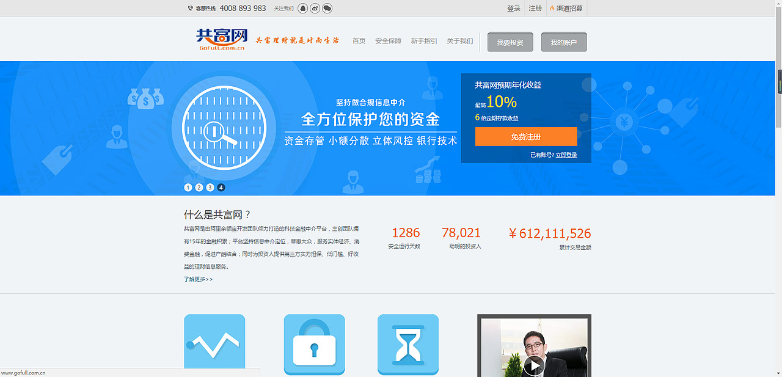Viewport: 782px width, 377px height.
Task: Click the blue hourglass icon
Action: tap(407, 345)
